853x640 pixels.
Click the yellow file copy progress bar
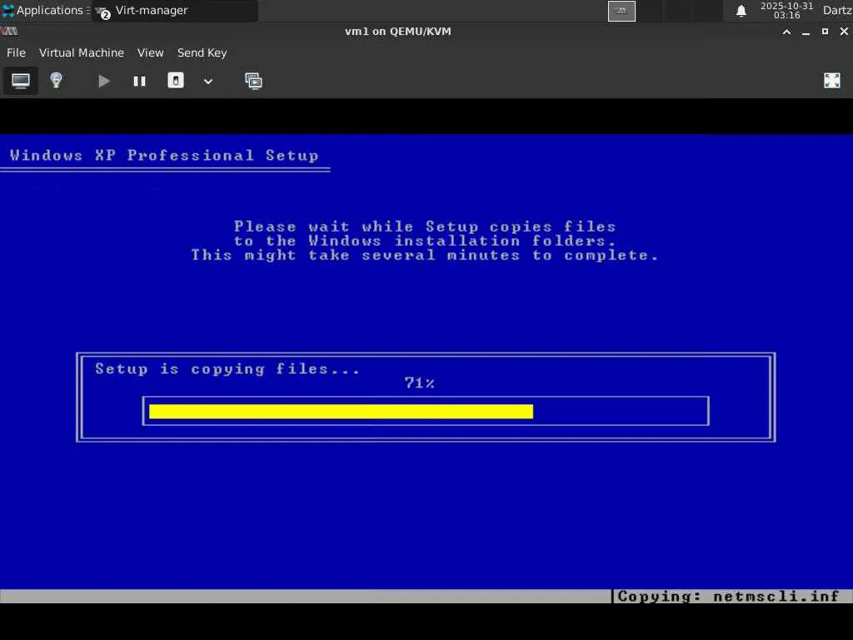[341, 412]
